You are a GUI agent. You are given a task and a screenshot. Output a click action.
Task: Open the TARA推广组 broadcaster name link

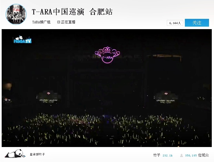pos(41,22)
